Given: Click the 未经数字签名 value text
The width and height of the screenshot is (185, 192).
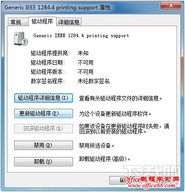Looking at the screenshot, I should point(94,81).
